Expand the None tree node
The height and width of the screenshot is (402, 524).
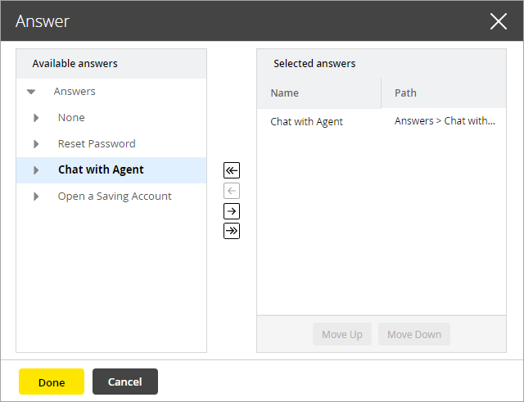click(36, 118)
